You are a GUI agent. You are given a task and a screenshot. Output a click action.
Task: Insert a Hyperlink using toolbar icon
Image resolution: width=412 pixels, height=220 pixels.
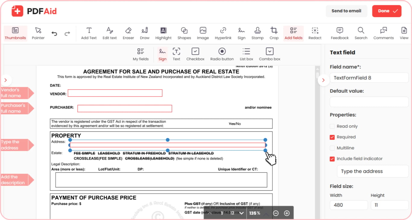pos(223,33)
